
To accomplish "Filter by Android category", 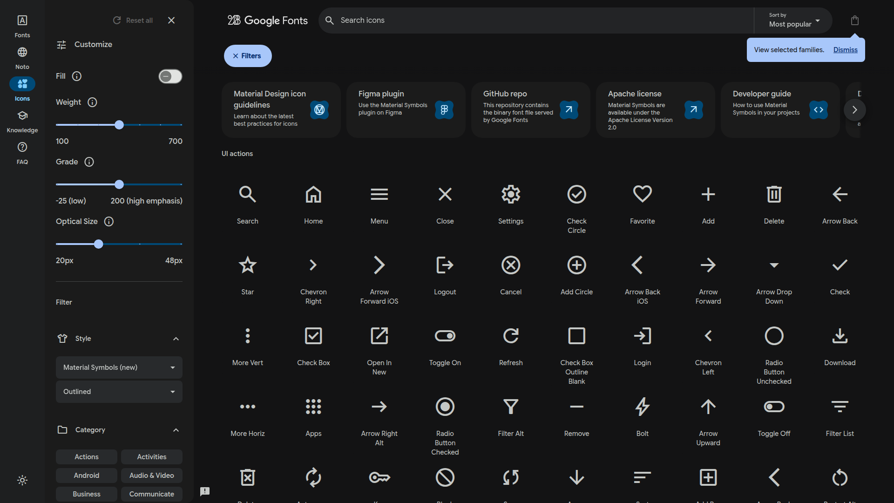I will 87,476.
